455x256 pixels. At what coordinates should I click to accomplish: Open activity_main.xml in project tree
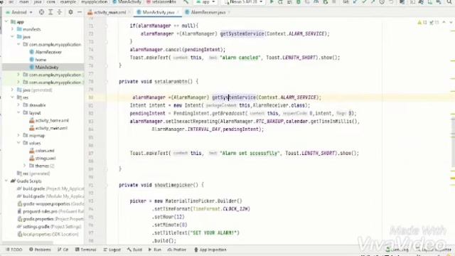pos(48,128)
